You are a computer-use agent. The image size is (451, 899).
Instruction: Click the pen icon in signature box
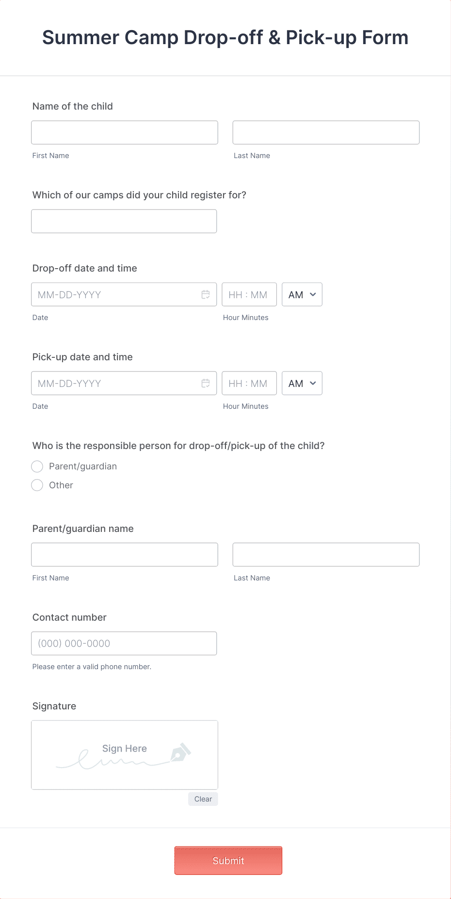[180, 752]
